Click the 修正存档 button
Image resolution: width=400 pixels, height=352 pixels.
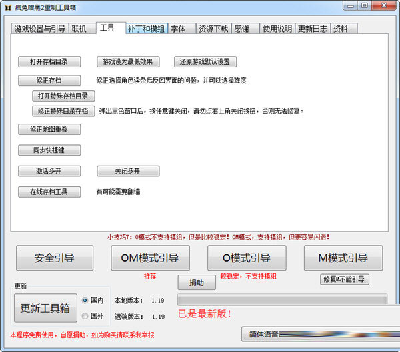point(49,81)
